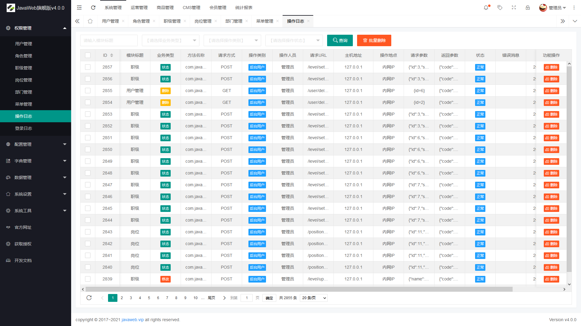Viewport: 581px width, 326px height.
Task: Check the row 2855 checkbox
Action: [88, 91]
